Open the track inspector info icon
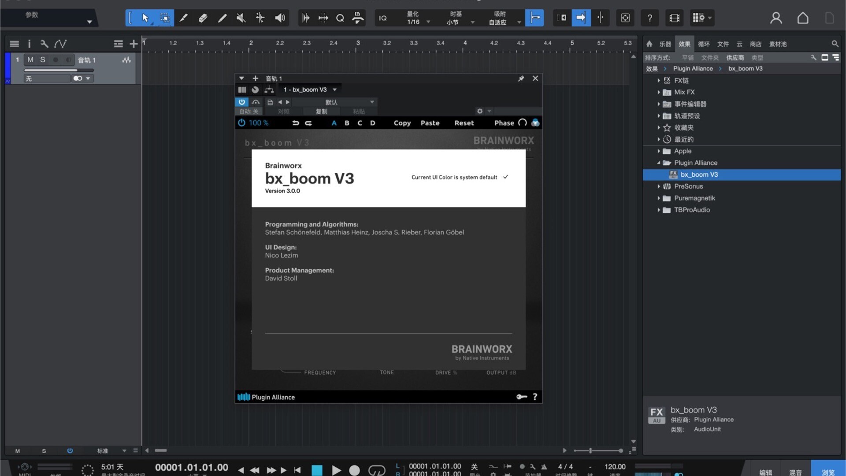This screenshot has height=476, width=846. pos(29,44)
